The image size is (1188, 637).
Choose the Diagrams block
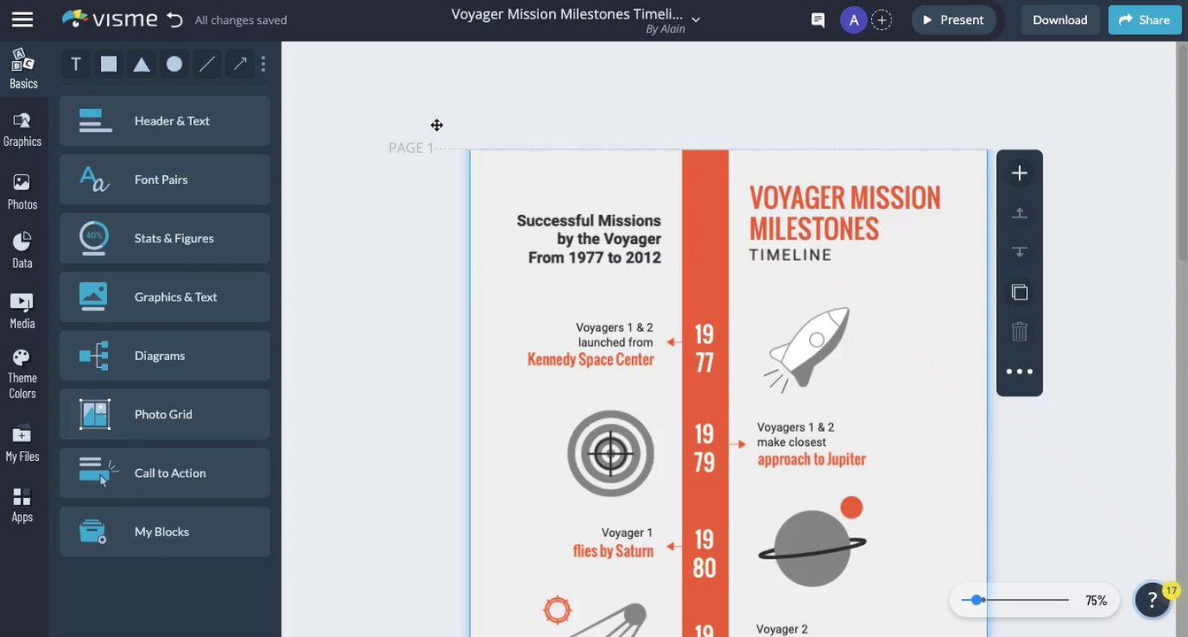tap(165, 356)
